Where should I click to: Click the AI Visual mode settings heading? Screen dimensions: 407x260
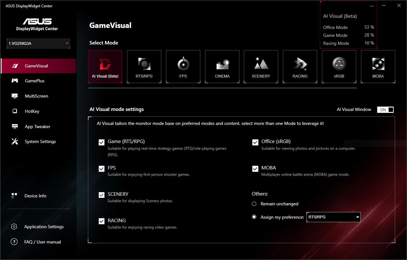(117, 109)
